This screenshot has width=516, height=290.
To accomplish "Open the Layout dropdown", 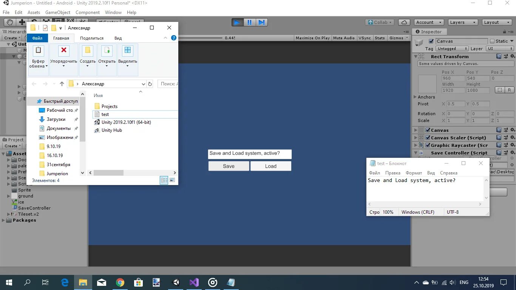I will (497, 22).
